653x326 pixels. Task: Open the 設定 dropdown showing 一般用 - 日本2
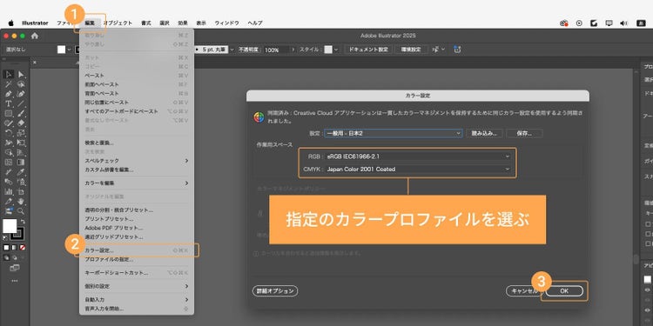[x=394, y=133]
